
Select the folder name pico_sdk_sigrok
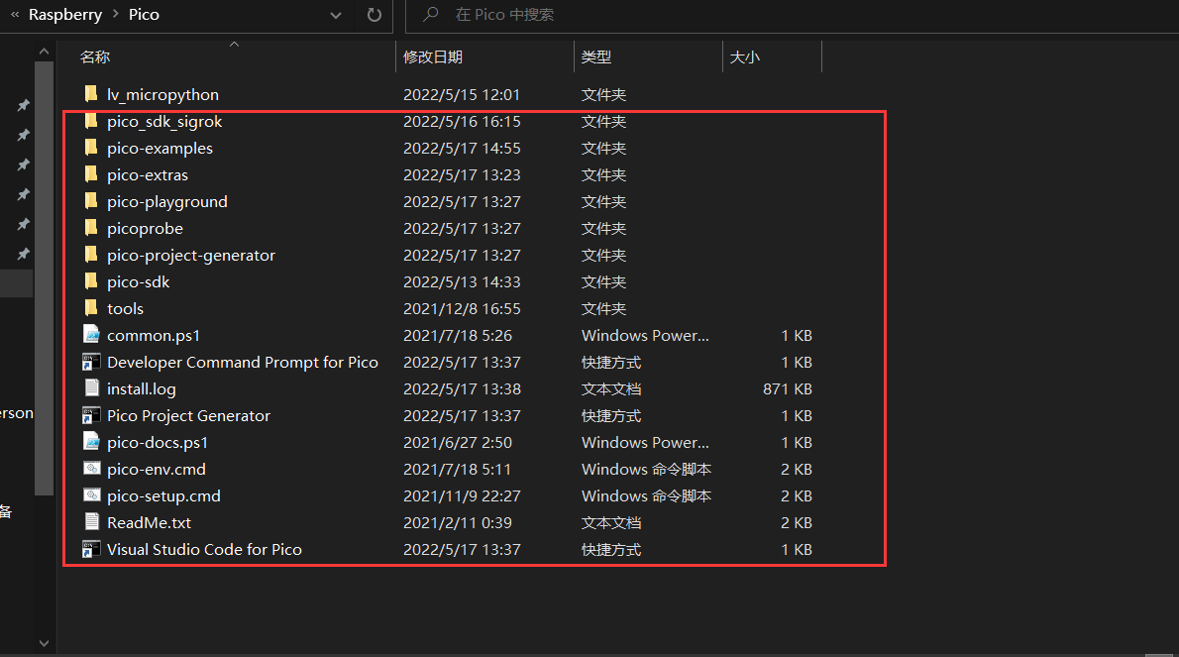tap(164, 122)
